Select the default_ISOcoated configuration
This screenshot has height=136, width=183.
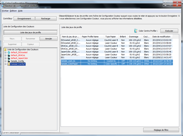click(19, 52)
